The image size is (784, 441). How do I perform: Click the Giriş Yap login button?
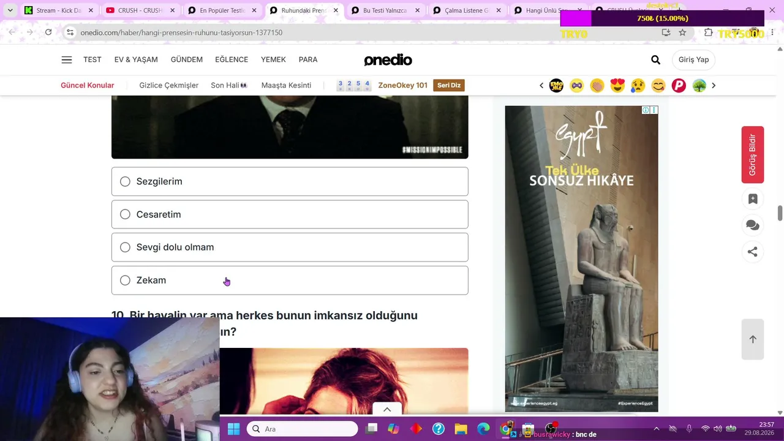(694, 59)
